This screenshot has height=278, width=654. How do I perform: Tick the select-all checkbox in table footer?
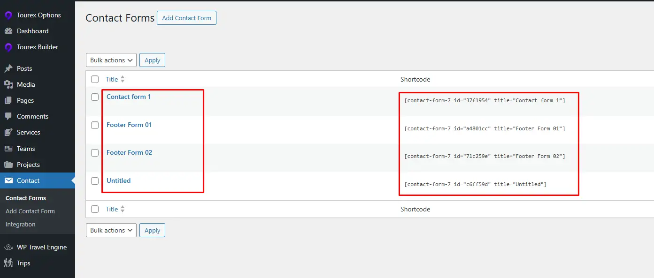pyautogui.click(x=95, y=209)
